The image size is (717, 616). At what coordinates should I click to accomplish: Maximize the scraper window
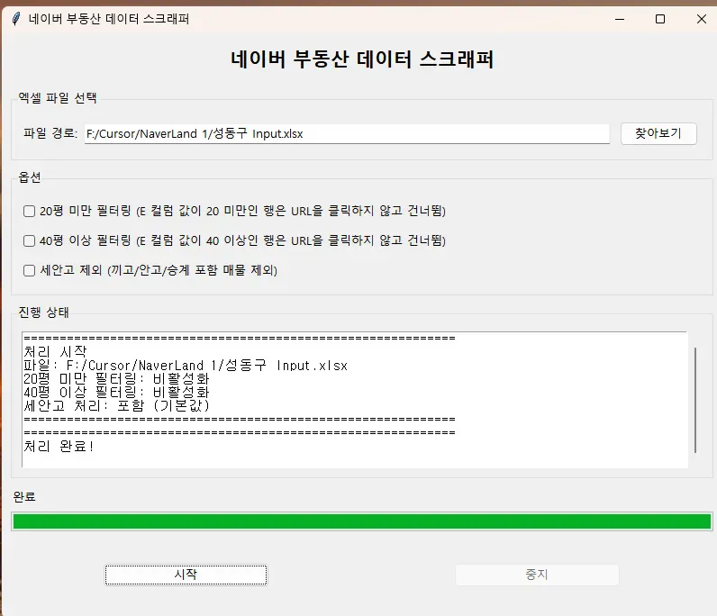[x=660, y=19]
